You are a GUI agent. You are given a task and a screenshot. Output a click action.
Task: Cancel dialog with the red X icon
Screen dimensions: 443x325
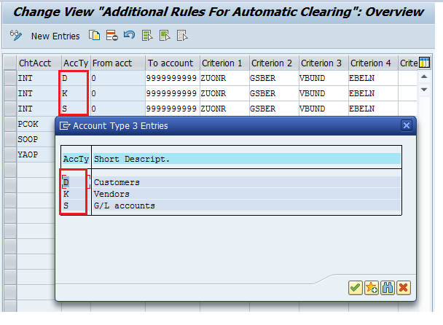point(404,288)
